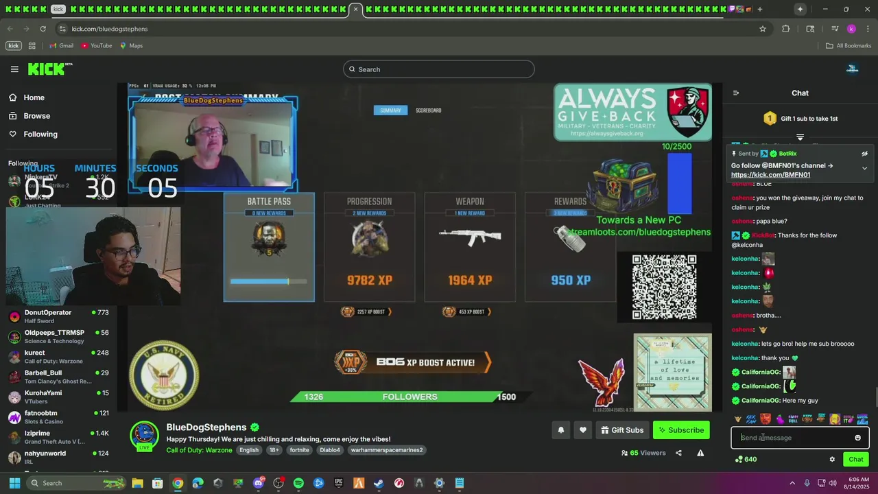
Task: Click the Chrome address bar URL
Action: (x=110, y=29)
